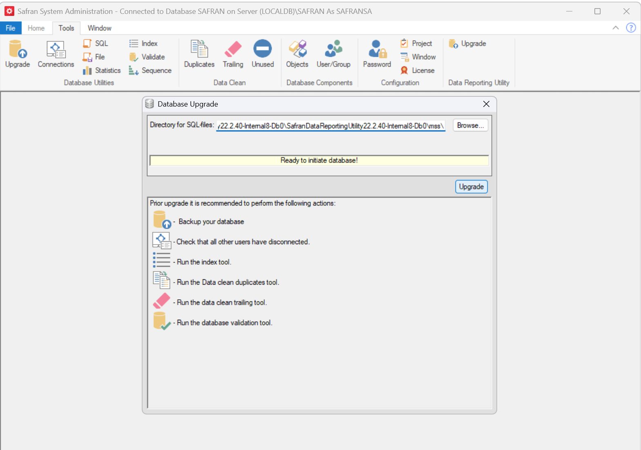Run the Index tool from the ribbon
The height and width of the screenshot is (450, 641).
coord(143,43)
